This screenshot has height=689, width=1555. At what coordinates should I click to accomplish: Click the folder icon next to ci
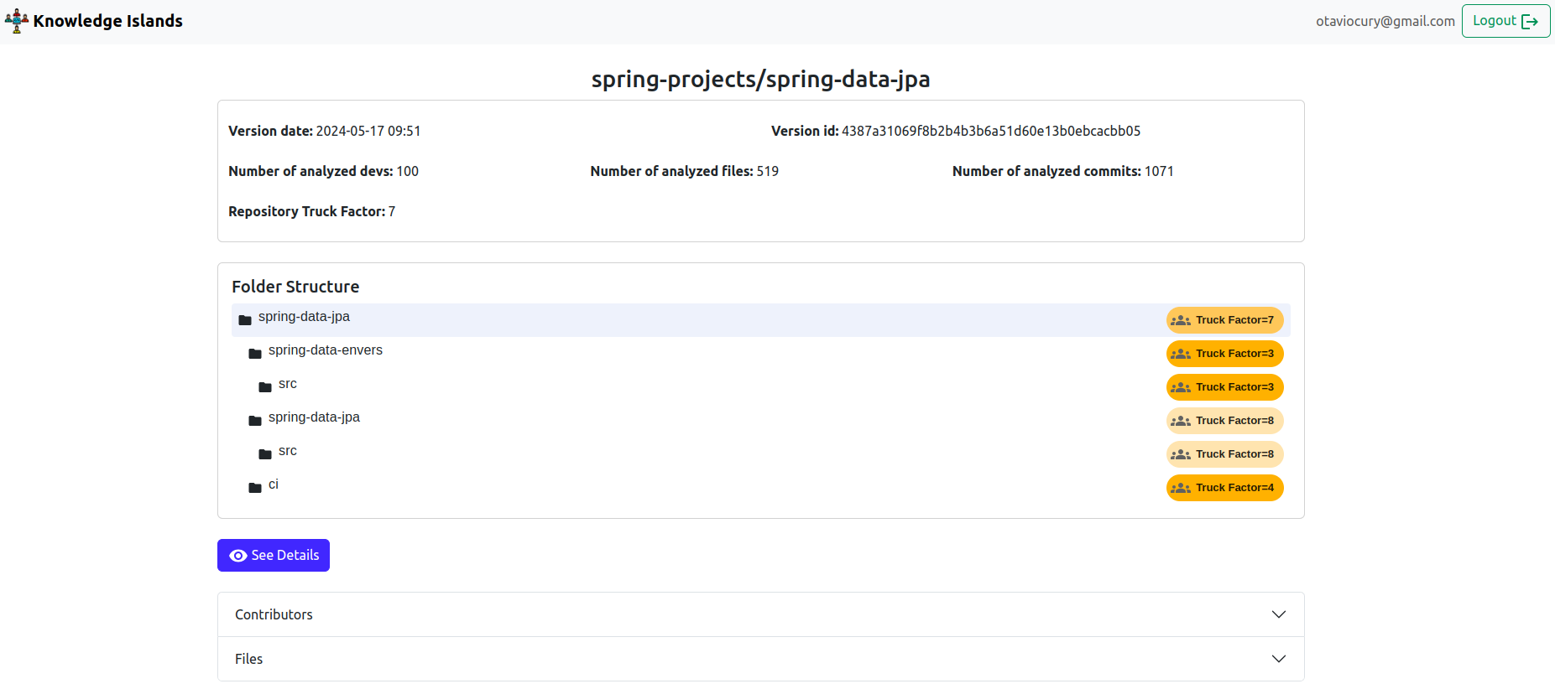point(255,488)
